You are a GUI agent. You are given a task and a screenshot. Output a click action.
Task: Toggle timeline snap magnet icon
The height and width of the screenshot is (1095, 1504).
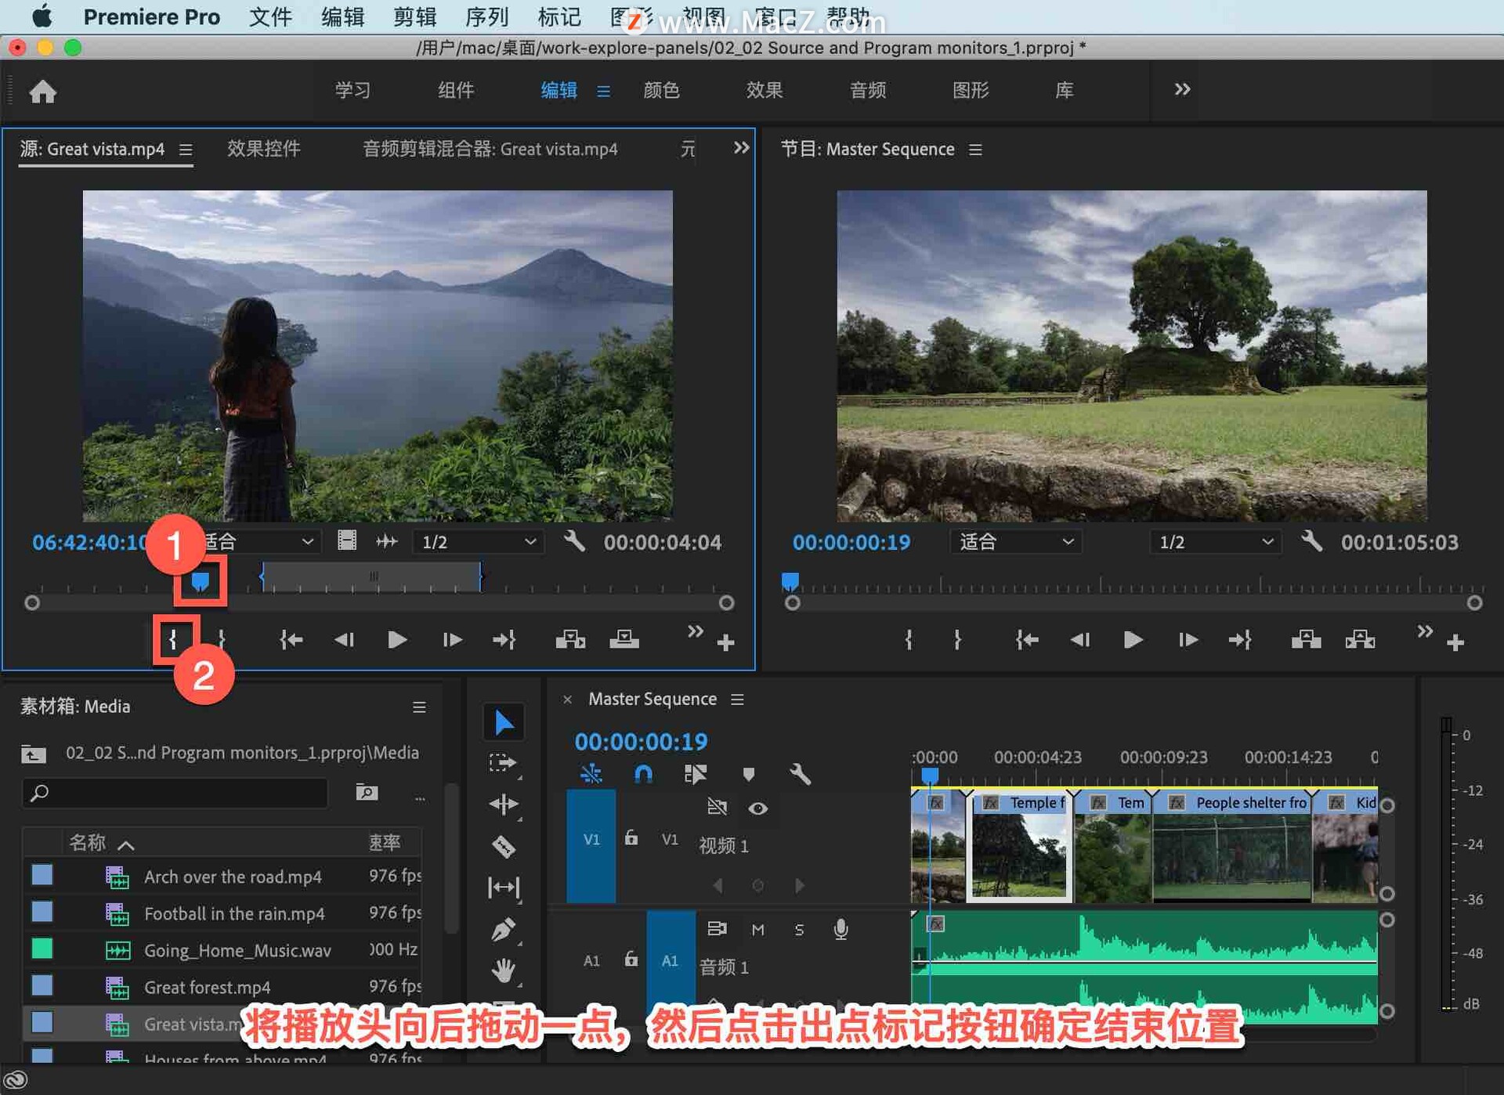click(642, 775)
